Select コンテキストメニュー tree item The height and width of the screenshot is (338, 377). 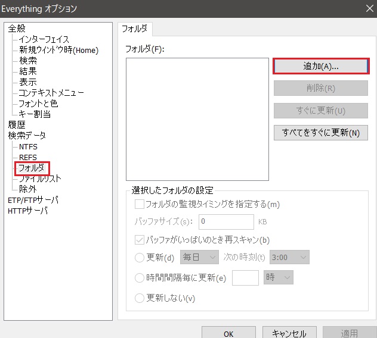(51, 93)
